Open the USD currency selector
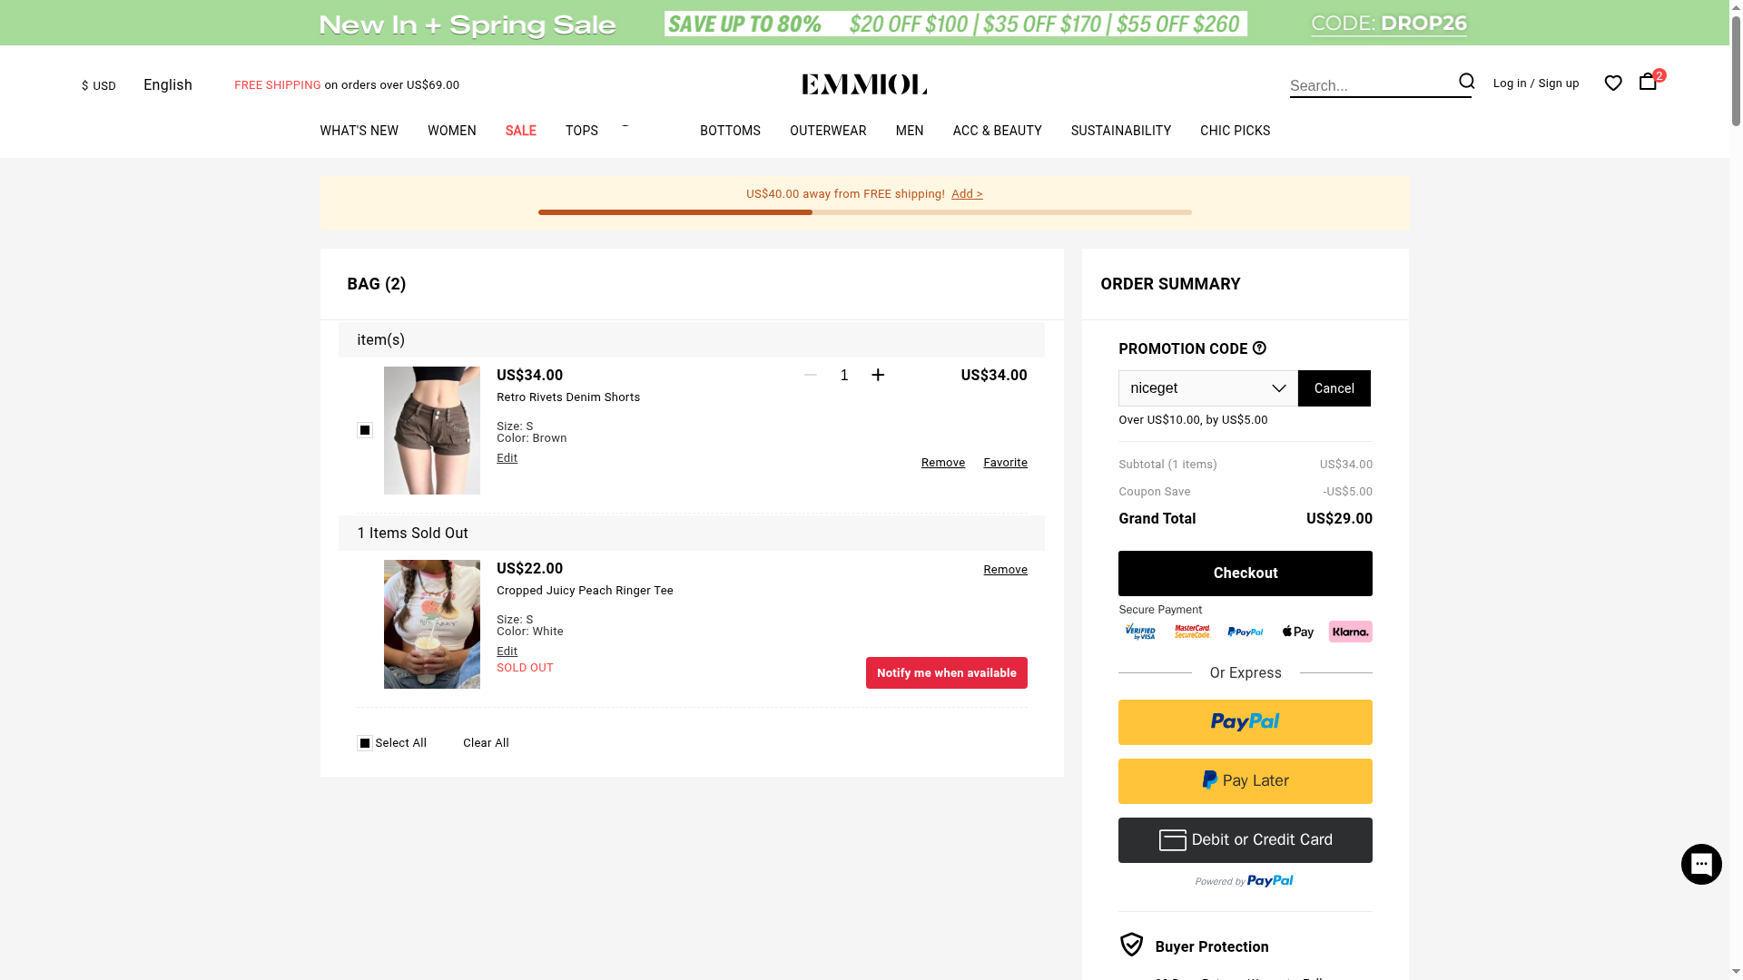 (x=99, y=85)
